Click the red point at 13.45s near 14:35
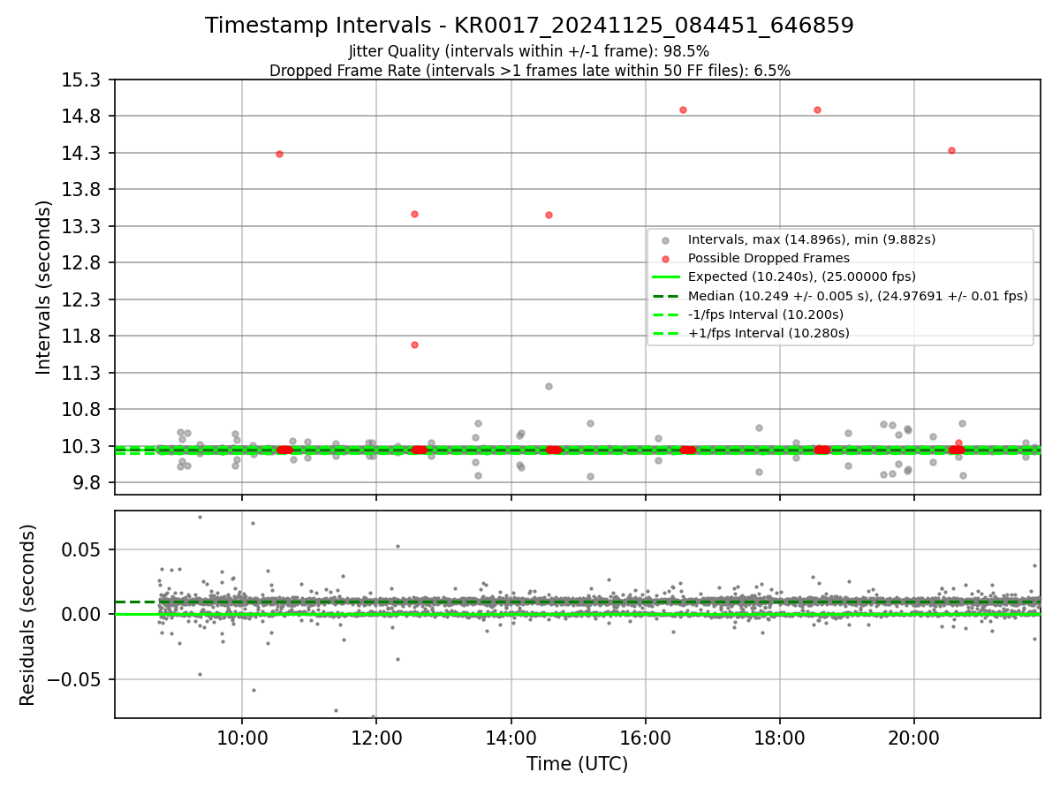This screenshot has height=795, width=1060. tap(549, 215)
